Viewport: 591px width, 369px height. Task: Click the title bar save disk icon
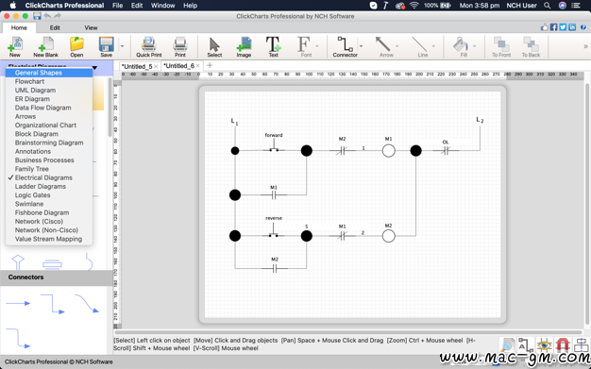tap(37, 16)
